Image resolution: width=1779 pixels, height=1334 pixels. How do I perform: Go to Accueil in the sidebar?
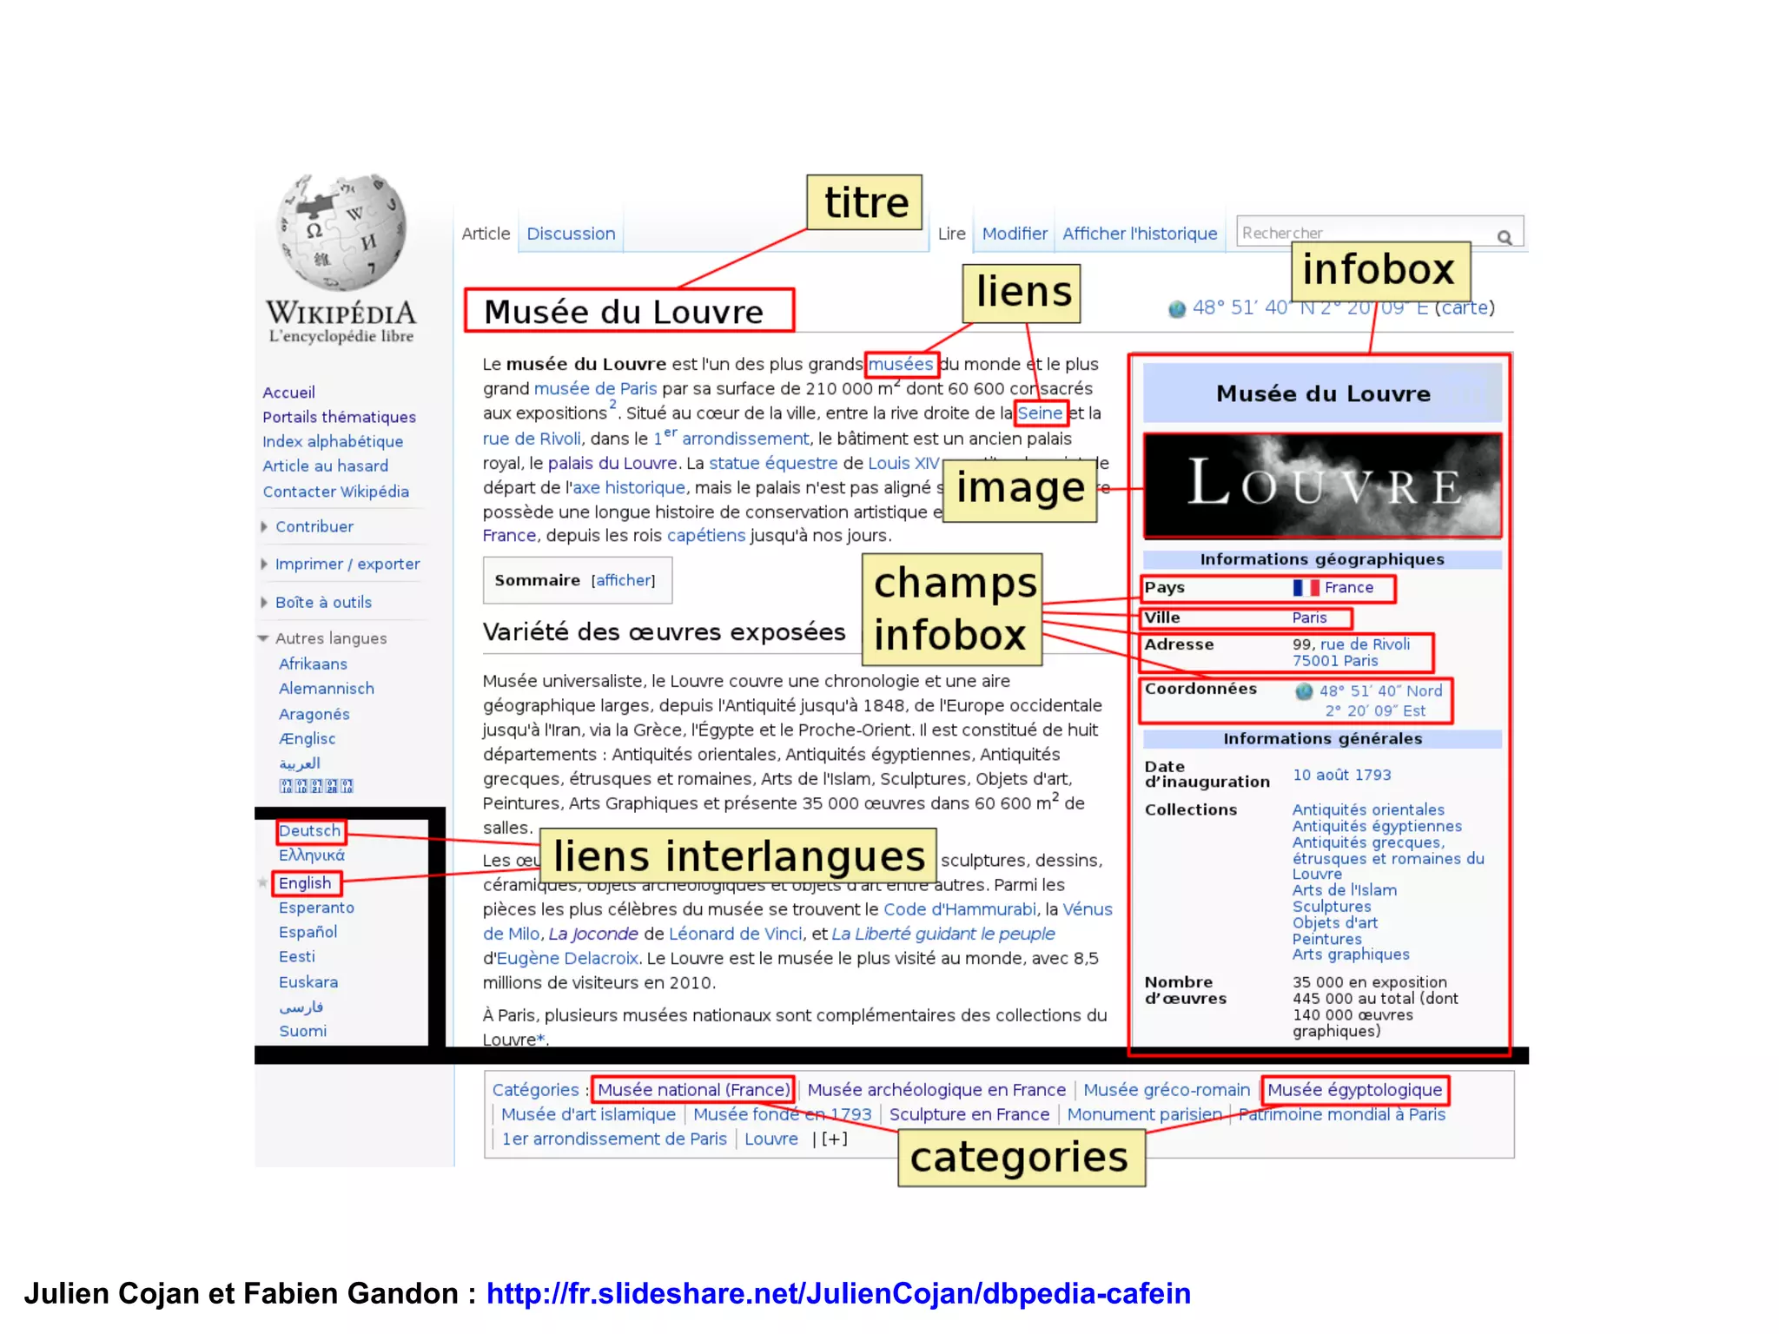(288, 393)
